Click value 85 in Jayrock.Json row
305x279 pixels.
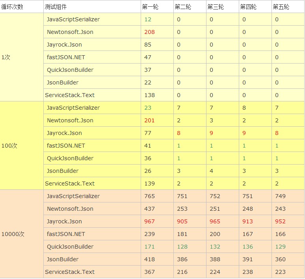pos(148,45)
